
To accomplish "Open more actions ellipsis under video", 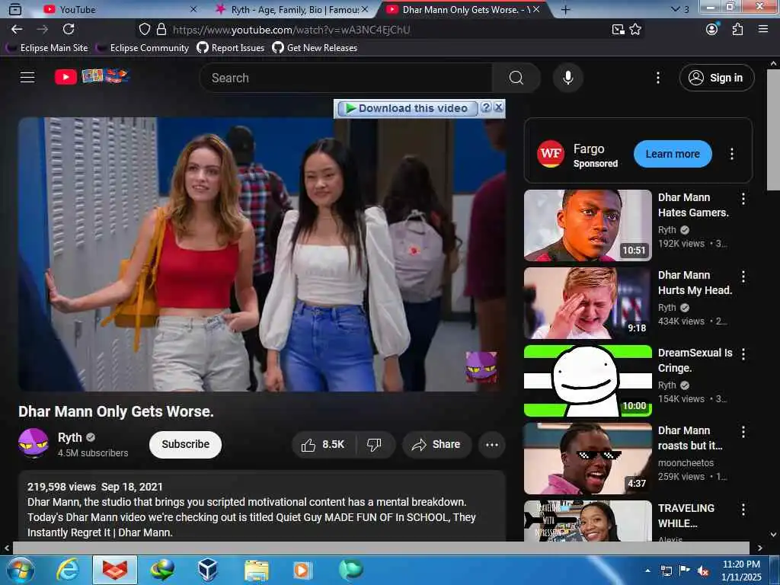I will [x=491, y=444].
